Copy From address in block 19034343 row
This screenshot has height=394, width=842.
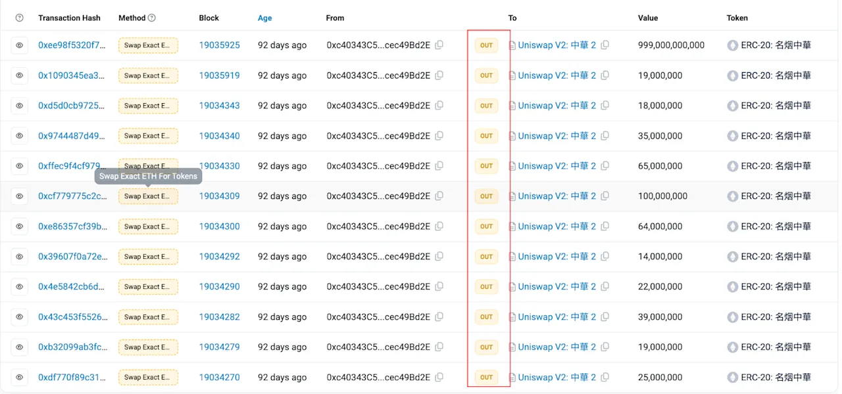point(439,106)
